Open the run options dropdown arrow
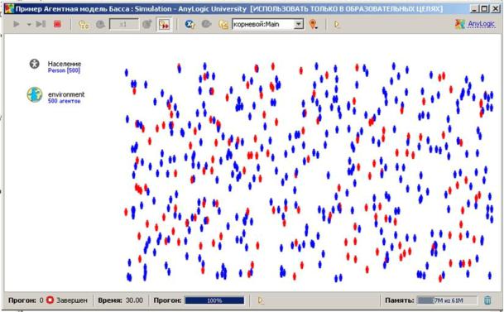 [29, 25]
